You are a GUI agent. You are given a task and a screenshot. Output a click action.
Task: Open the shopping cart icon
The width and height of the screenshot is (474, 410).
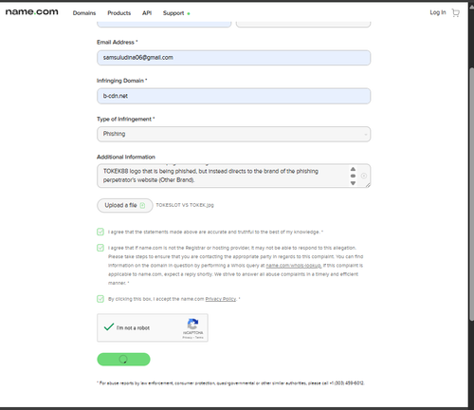(455, 13)
